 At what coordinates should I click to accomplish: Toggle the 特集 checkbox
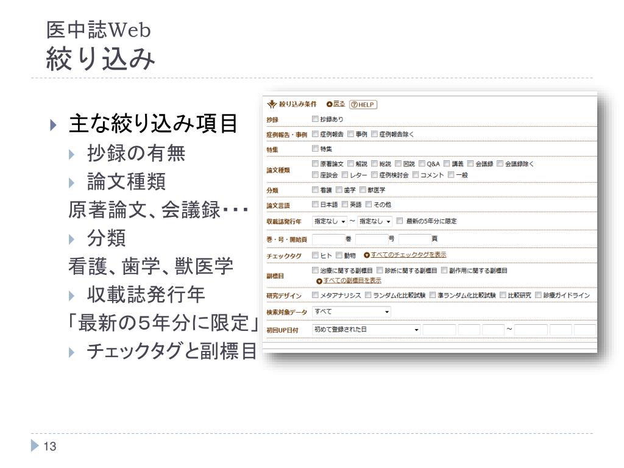[315, 149]
